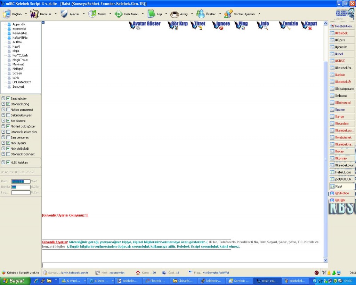This screenshot has height=285, width=356.
Task: Open the Müzik dropdown arrow
Action: pyautogui.click(x=110, y=14)
